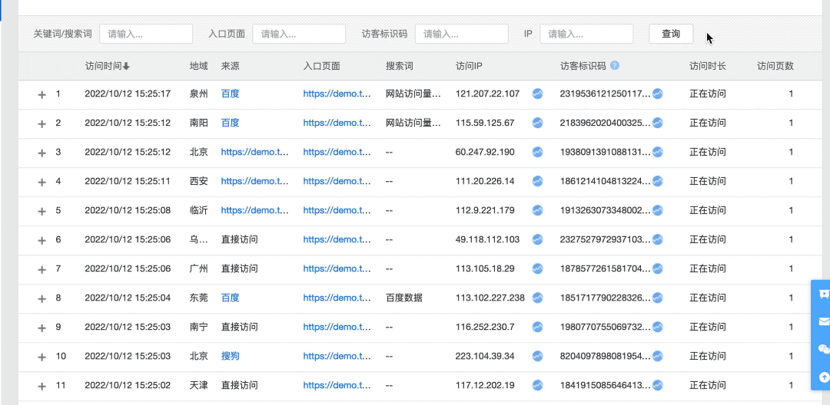The width and height of the screenshot is (830, 405).
Task: Open 搜狗 source link in row 10
Action: (231, 356)
